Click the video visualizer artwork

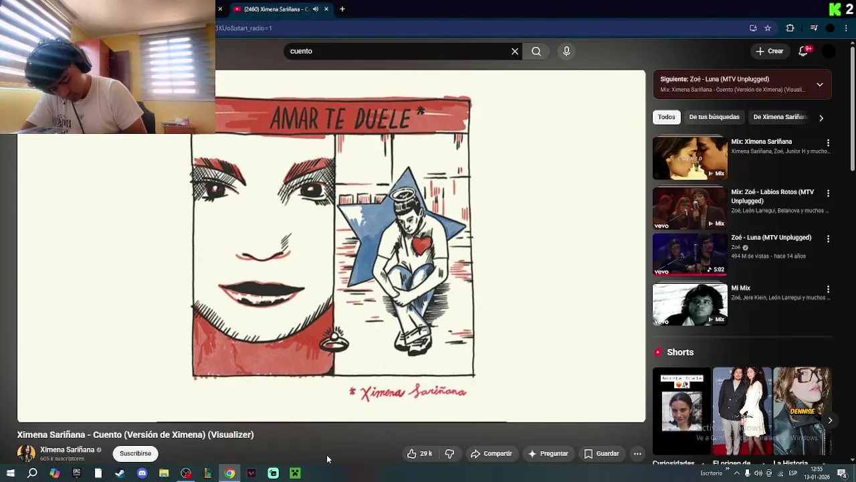click(332, 246)
